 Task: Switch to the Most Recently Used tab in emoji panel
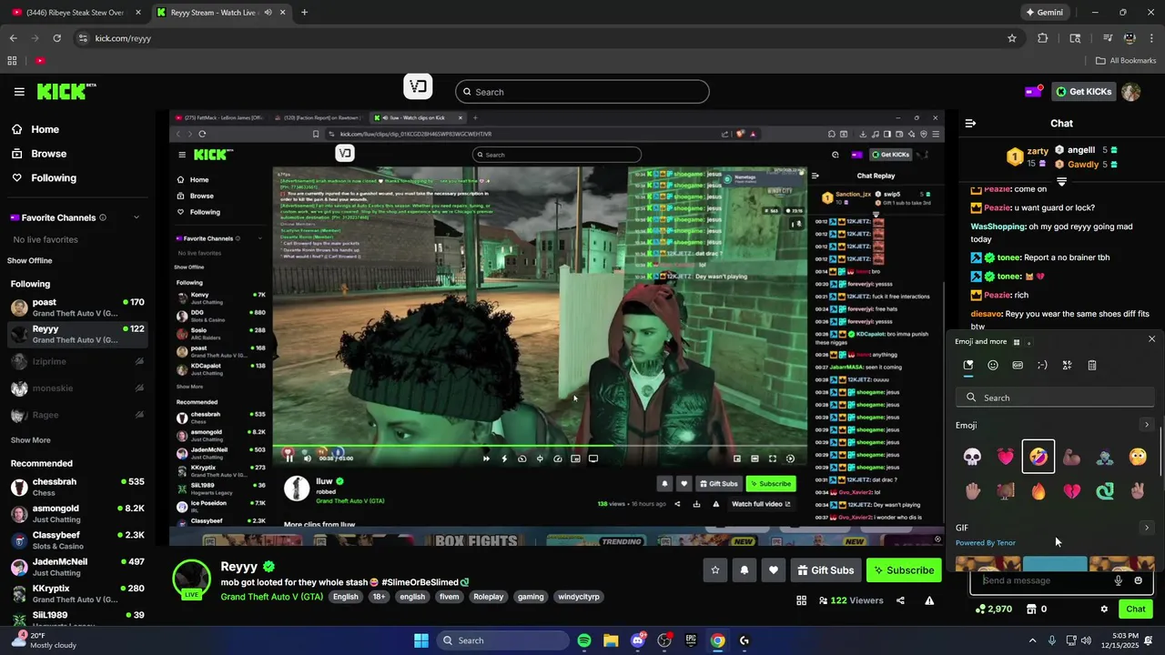(968, 365)
